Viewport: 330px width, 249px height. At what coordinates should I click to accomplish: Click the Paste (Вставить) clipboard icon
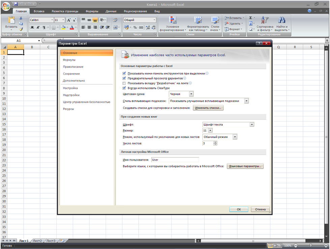pos(11,20)
